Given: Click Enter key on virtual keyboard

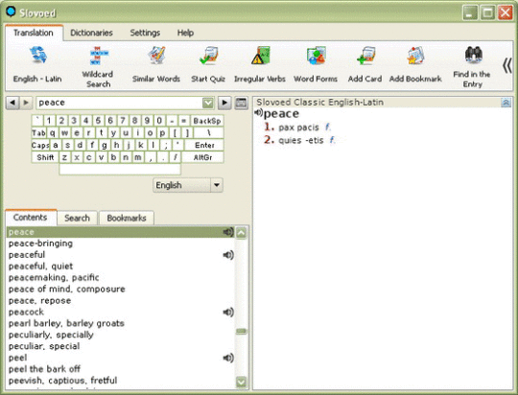Looking at the screenshot, I should click(204, 145).
